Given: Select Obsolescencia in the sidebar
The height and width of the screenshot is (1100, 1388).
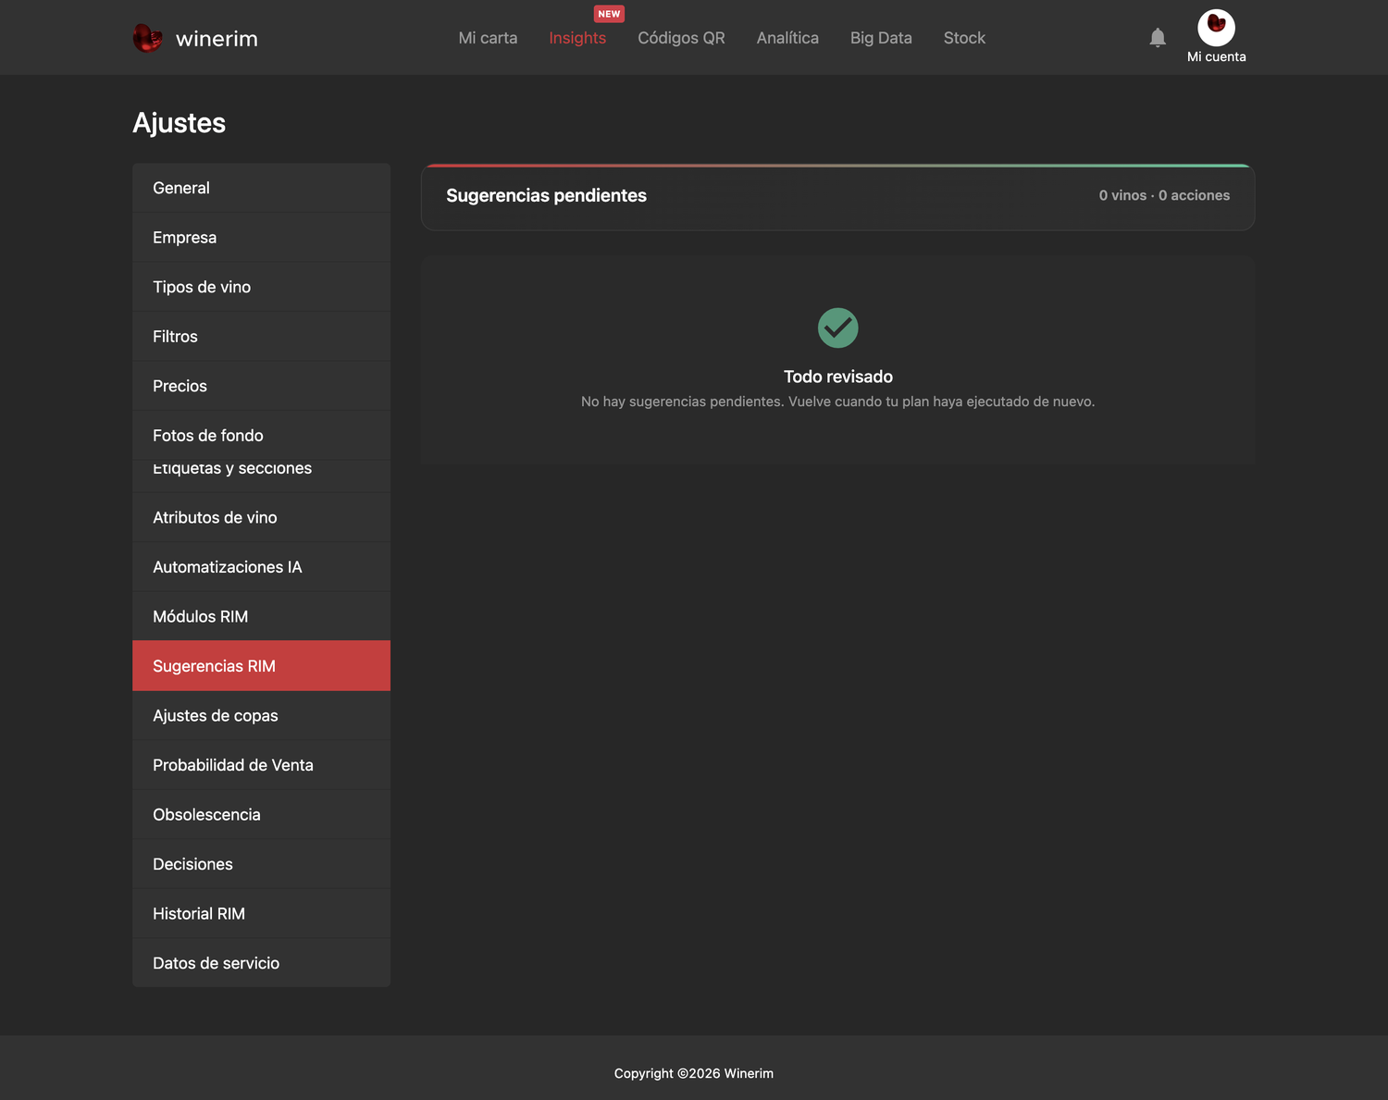Looking at the screenshot, I should point(261,814).
